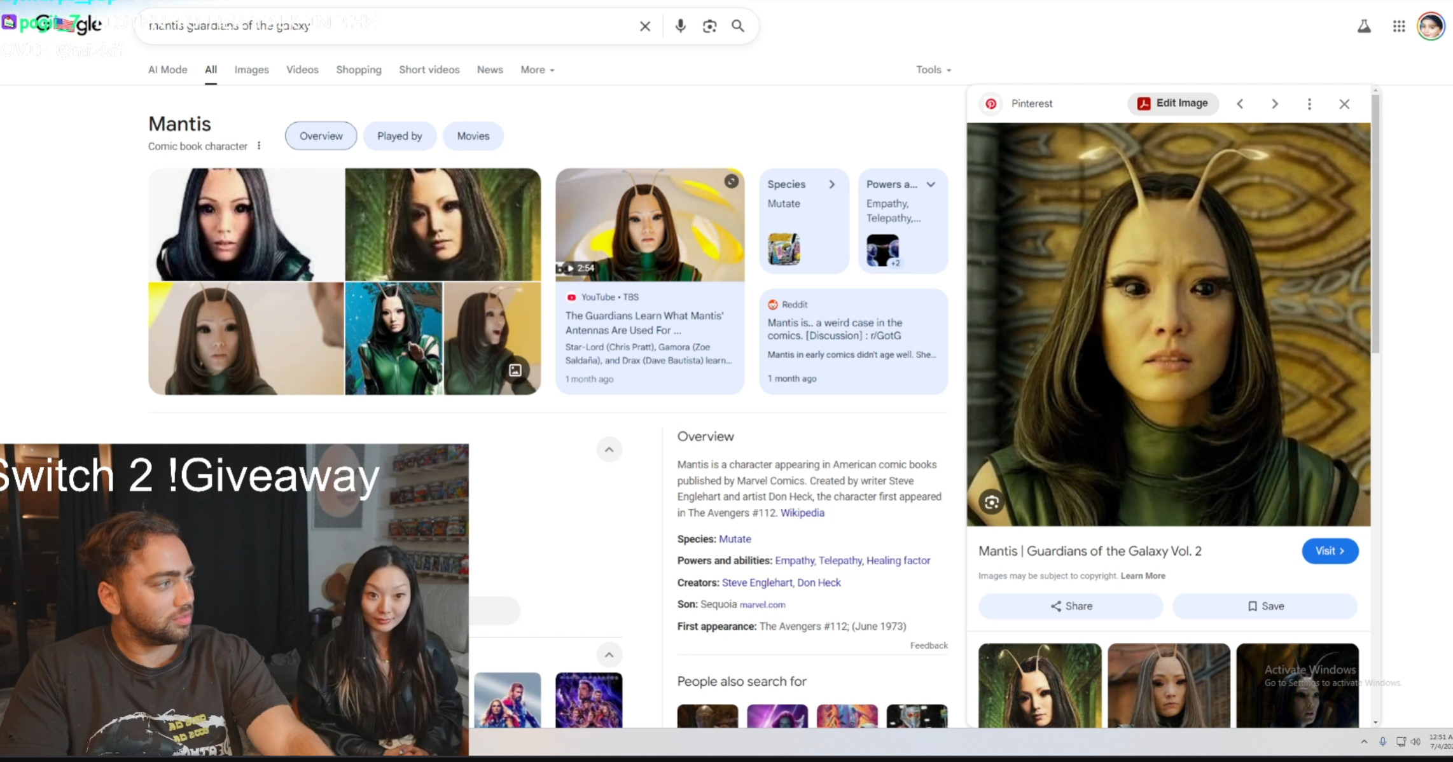Click the Edit Image button
1453x762 pixels.
(1173, 104)
